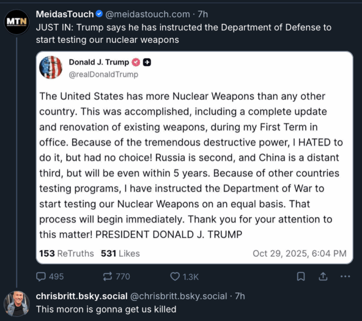The width and height of the screenshot is (362, 321).
Task: Click the 531 Likes count
Action: pos(120,253)
